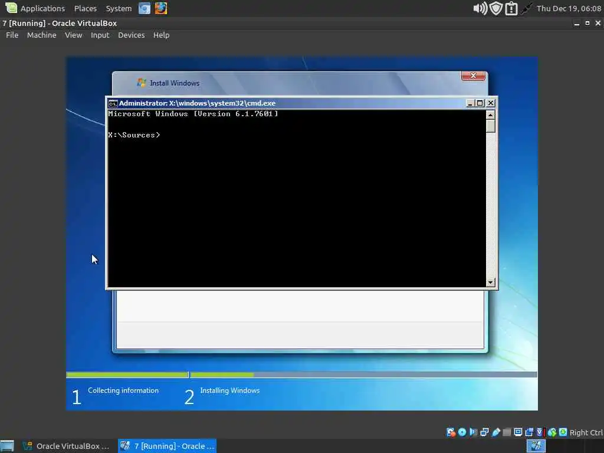Click the optical disc status icon
Image resolution: width=604 pixels, height=453 pixels.
point(462,432)
